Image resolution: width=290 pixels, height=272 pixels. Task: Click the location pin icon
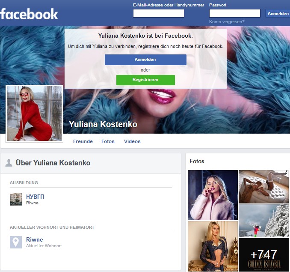16,242
